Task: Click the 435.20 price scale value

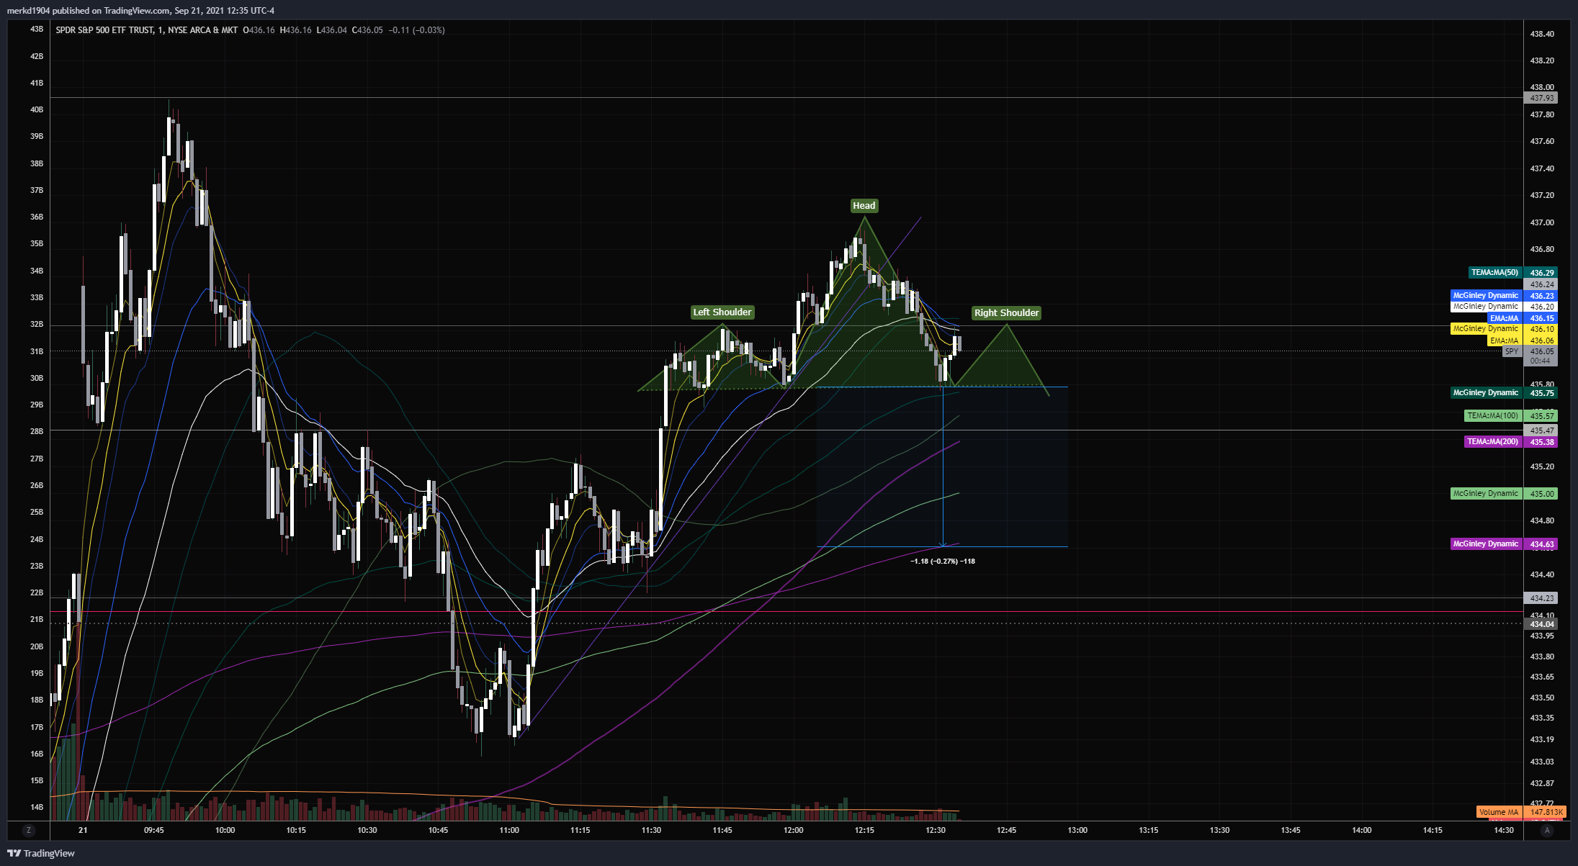Action: coord(1542,466)
